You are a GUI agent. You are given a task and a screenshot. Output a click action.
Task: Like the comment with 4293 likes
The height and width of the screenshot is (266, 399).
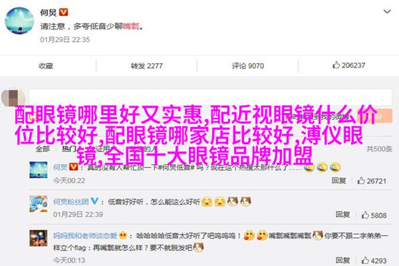click(365, 261)
